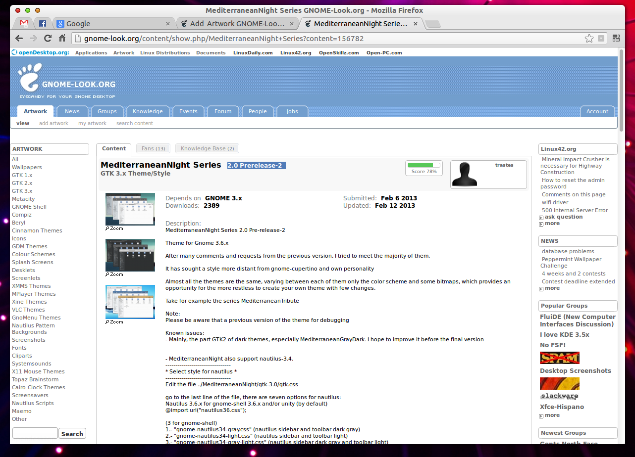
Task: Click the add artwork submenu link
Action: point(53,124)
